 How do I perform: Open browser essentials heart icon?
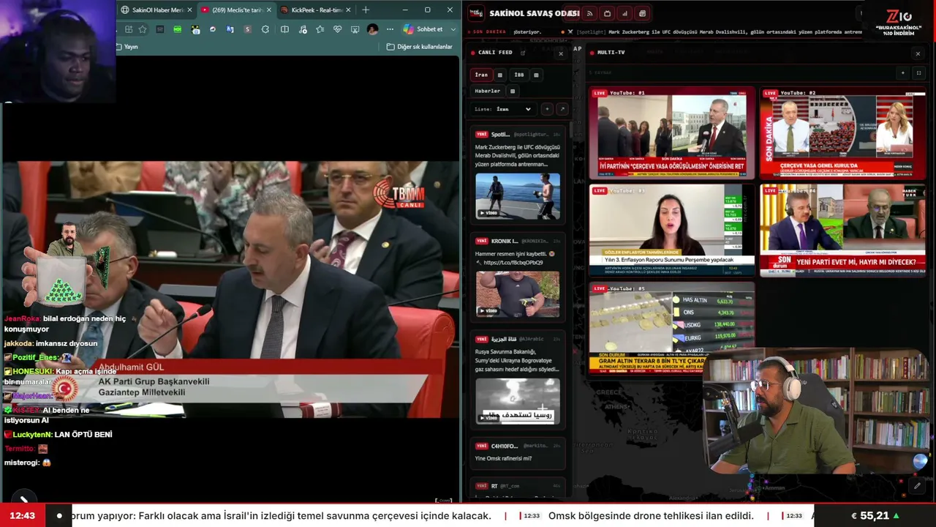tap(337, 29)
